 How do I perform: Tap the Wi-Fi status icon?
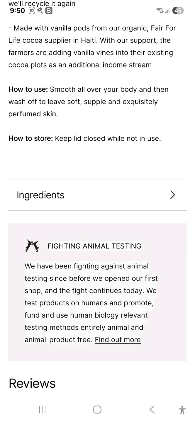(160, 11)
